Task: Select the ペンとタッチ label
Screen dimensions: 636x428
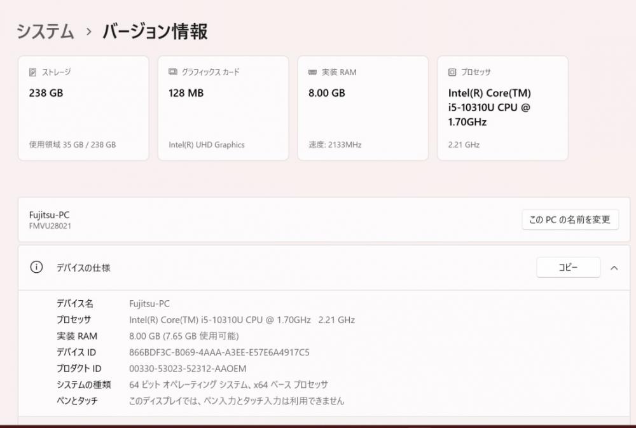Action: [77, 401]
